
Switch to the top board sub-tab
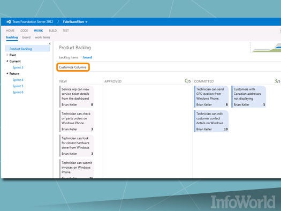pyautogui.click(x=26, y=37)
